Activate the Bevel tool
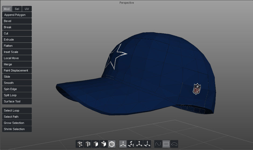This screenshot has width=253, height=150. [17, 21]
